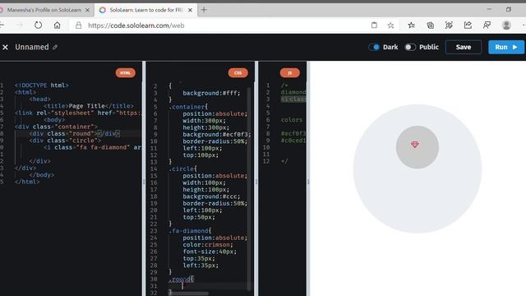Viewport: 526px width, 296px height.
Task: Place cursor on the .round{ CSS line
Action: [182, 279]
